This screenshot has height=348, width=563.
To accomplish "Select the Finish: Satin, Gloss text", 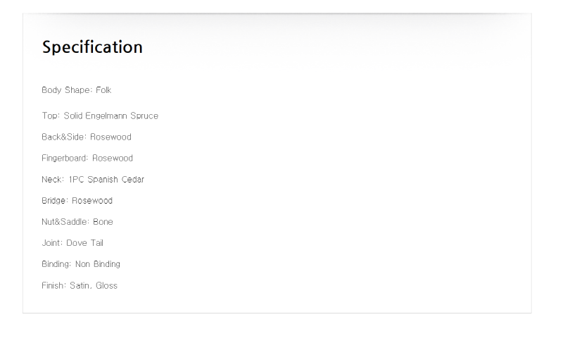I will 80,285.
